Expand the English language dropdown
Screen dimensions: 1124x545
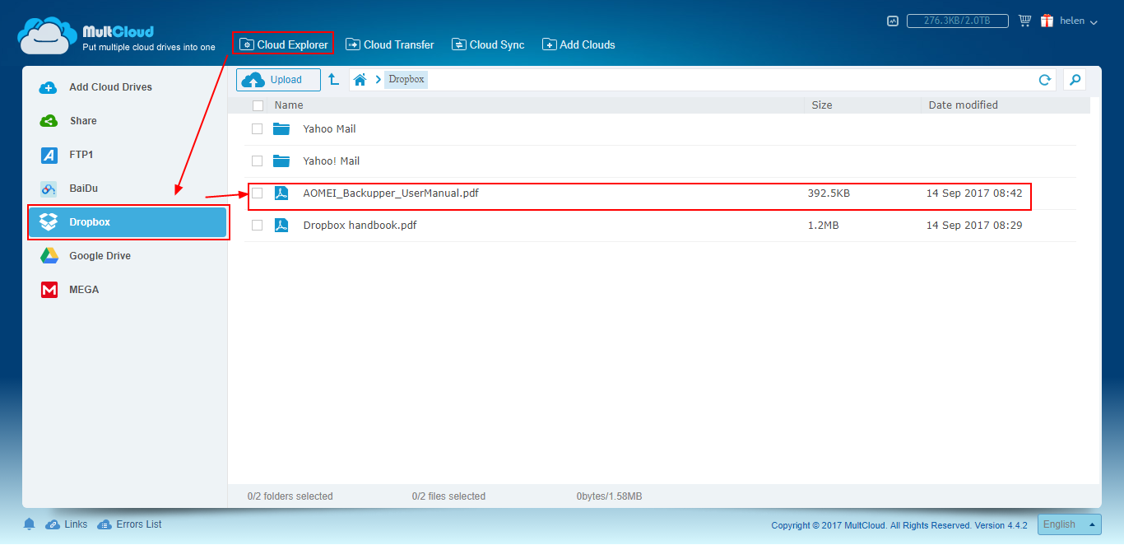1069,524
